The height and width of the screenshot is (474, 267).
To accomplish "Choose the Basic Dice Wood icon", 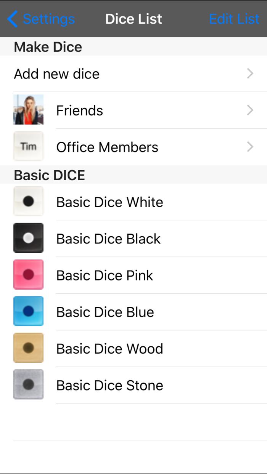I will 28,348.
